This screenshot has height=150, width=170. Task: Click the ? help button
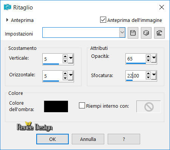click(x=124, y=139)
